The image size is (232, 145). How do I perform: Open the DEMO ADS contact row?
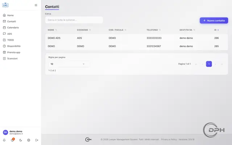(x=137, y=38)
